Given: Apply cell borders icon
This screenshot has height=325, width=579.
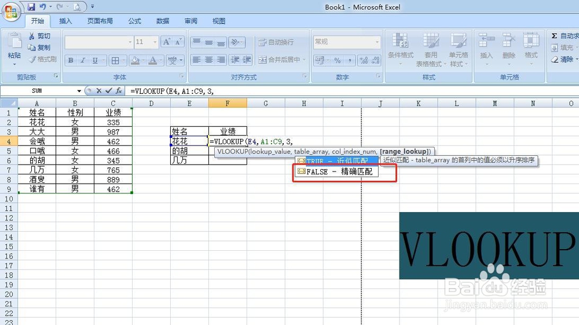Looking at the screenshot, I should (x=115, y=60).
